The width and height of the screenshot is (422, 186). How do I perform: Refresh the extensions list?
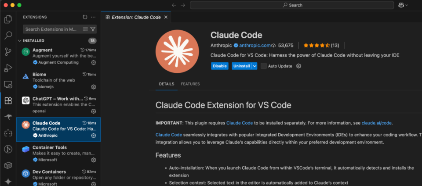pyautogui.click(x=85, y=17)
